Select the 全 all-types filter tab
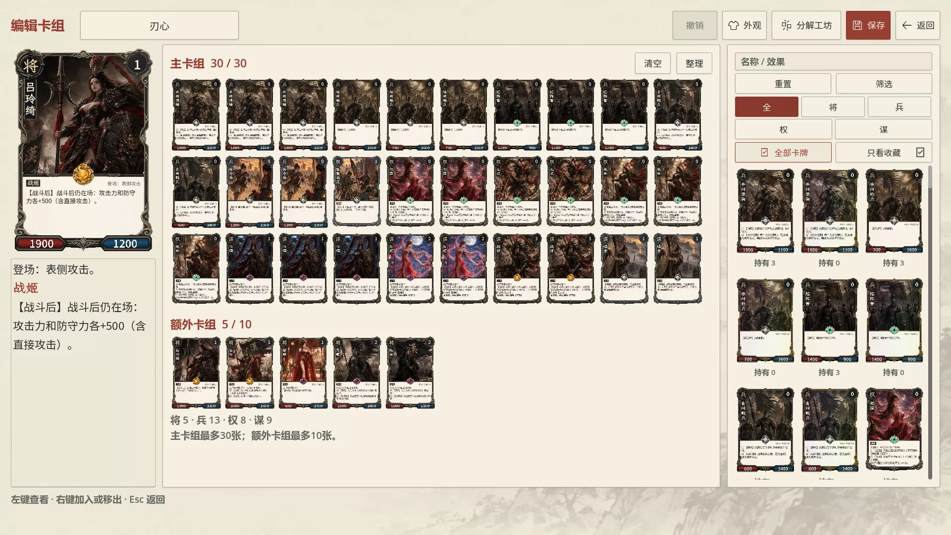Image resolution: width=951 pixels, height=535 pixels. (766, 107)
